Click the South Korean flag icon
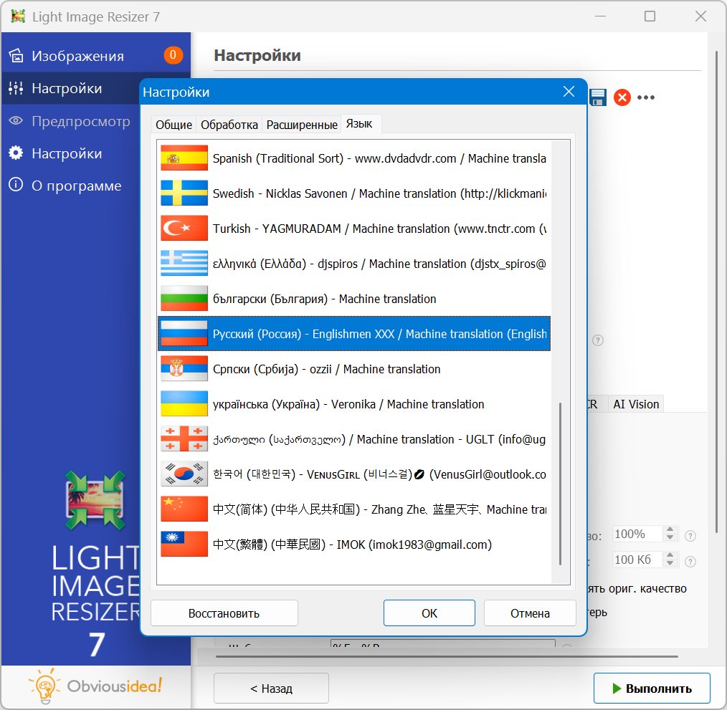 (184, 474)
